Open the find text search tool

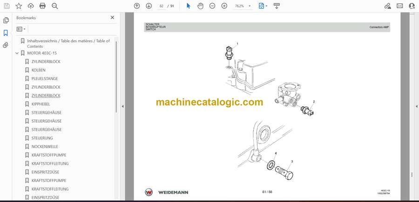click(55, 6)
